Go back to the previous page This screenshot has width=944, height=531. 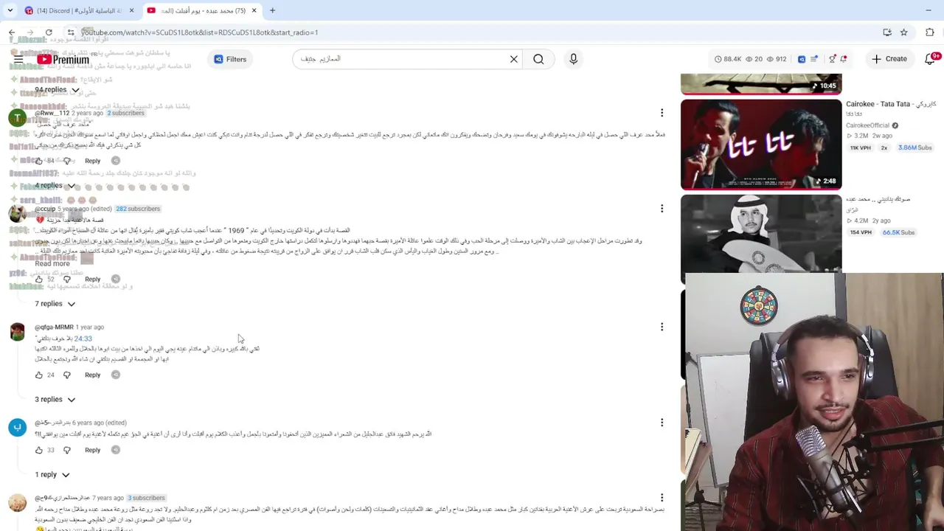[12, 32]
